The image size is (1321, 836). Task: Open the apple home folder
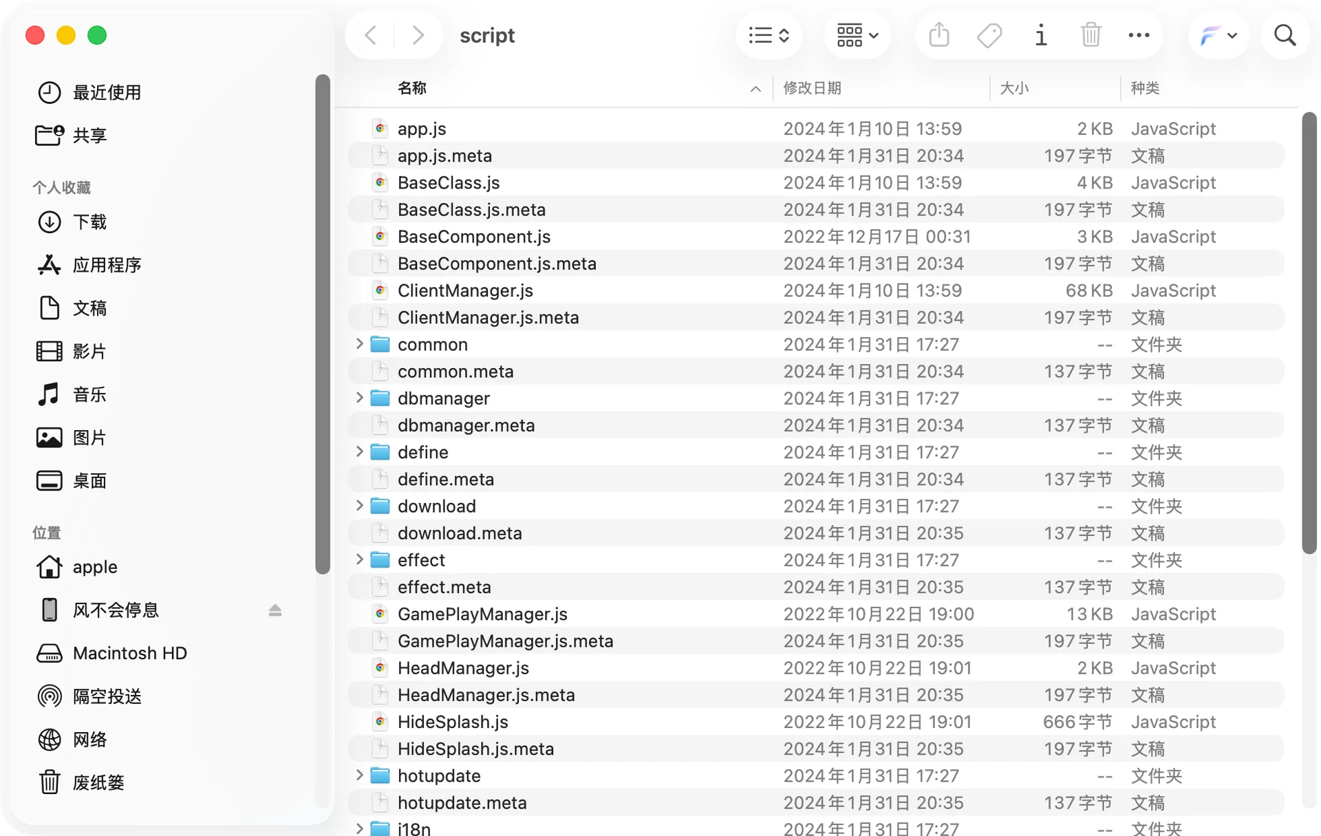coord(77,567)
